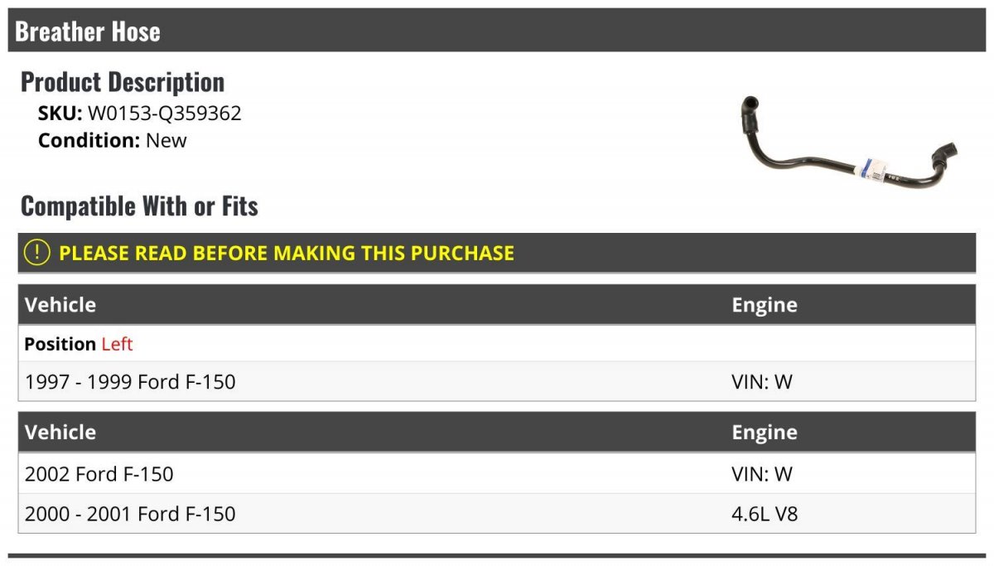994x566 pixels.
Task: Click the second table's Vehicle column header
Action: pyautogui.click(x=60, y=433)
